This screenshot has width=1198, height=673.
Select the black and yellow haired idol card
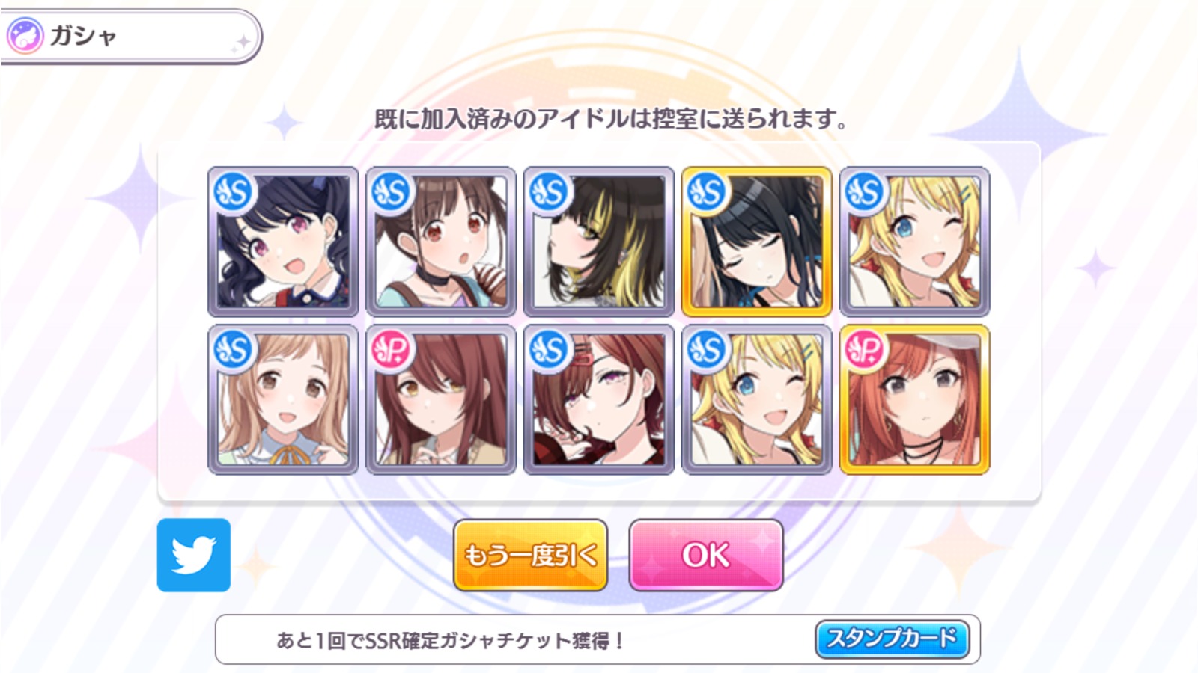coord(599,242)
